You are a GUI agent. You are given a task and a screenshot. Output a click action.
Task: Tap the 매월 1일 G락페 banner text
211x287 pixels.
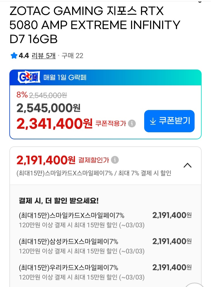(x=65, y=78)
